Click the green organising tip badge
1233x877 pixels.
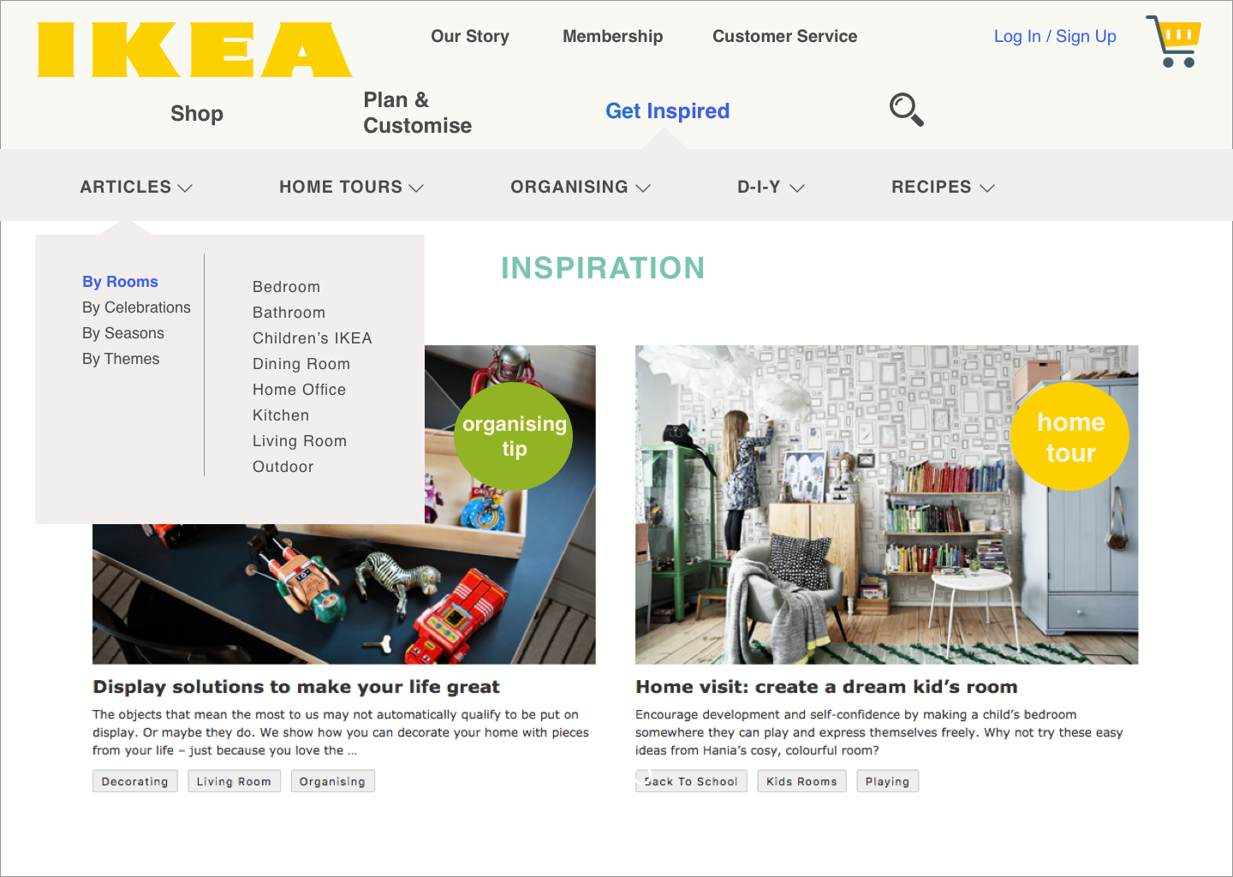514,436
